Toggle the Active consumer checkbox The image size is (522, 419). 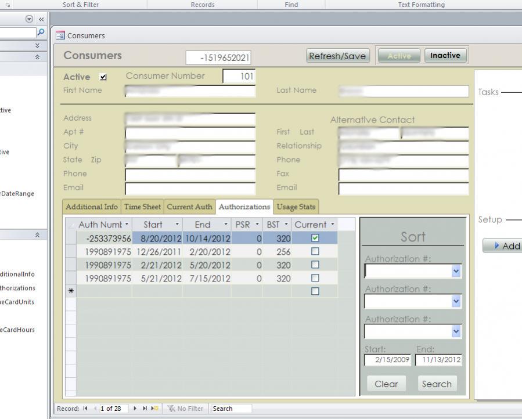(x=103, y=77)
